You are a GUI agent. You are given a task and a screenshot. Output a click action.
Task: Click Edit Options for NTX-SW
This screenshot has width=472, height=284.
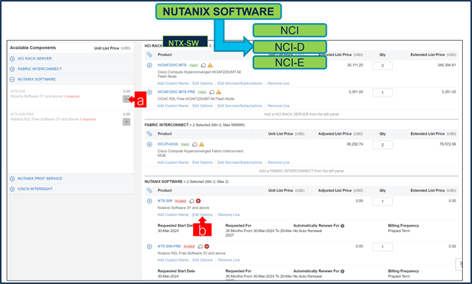click(x=202, y=215)
